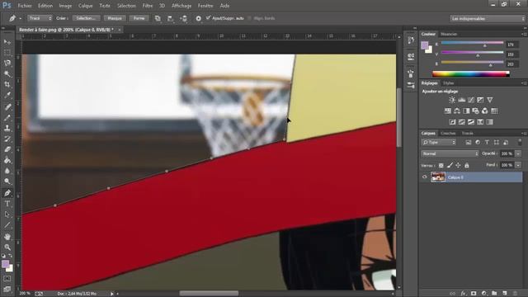The height and width of the screenshot is (297, 528).
Task: Create a new layer with bottom icon
Action: click(505, 294)
